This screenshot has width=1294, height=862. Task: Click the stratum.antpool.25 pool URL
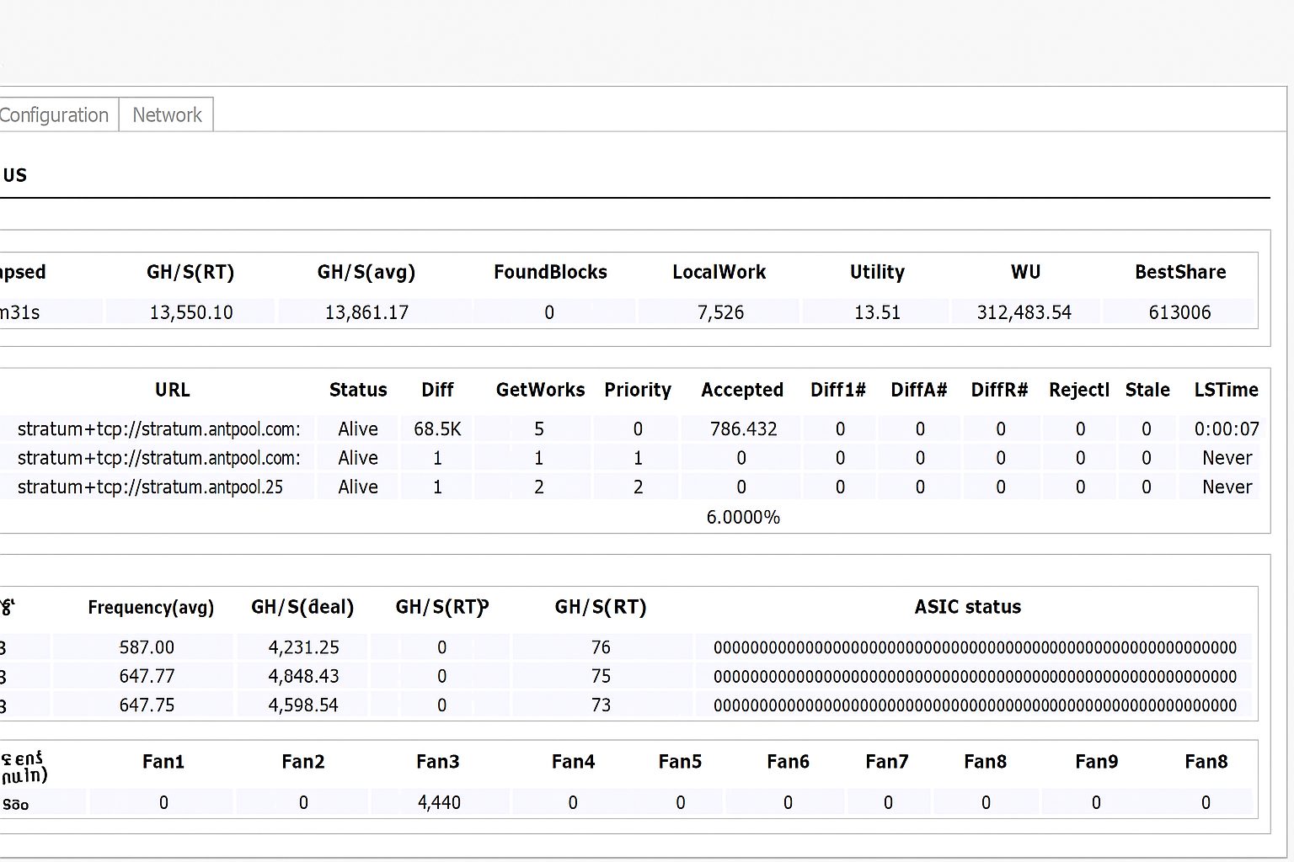(150, 487)
